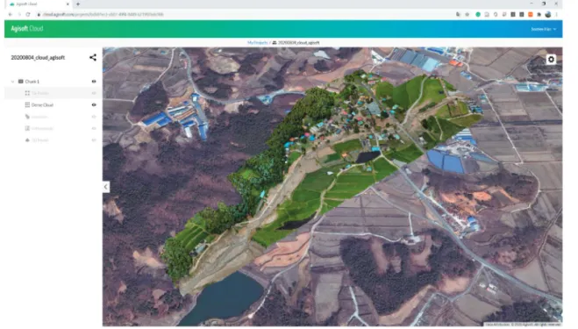Click the Dense Cloud layer icon
578x329 pixels.
tap(27, 104)
